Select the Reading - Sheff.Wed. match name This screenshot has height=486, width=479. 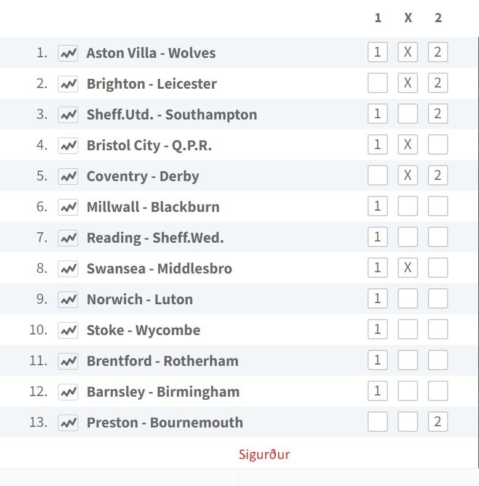tap(155, 238)
